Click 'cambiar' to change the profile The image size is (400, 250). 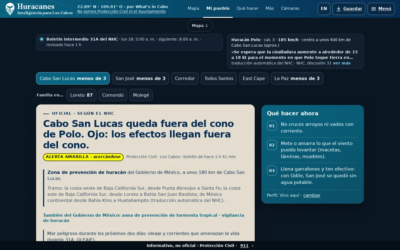click(312, 195)
